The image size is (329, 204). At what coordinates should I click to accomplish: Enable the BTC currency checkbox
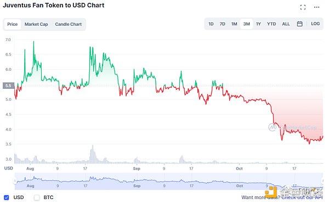click(x=37, y=197)
